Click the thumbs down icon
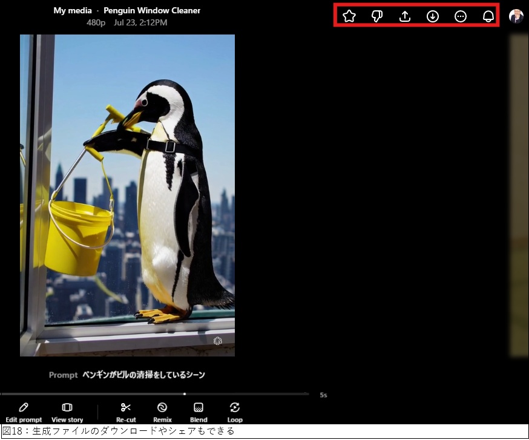The width and height of the screenshot is (529, 440). (377, 16)
